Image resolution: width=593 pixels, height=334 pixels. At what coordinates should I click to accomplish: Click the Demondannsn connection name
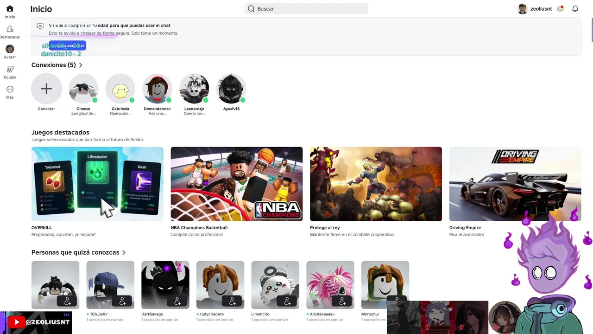pyautogui.click(x=157, y=109)
